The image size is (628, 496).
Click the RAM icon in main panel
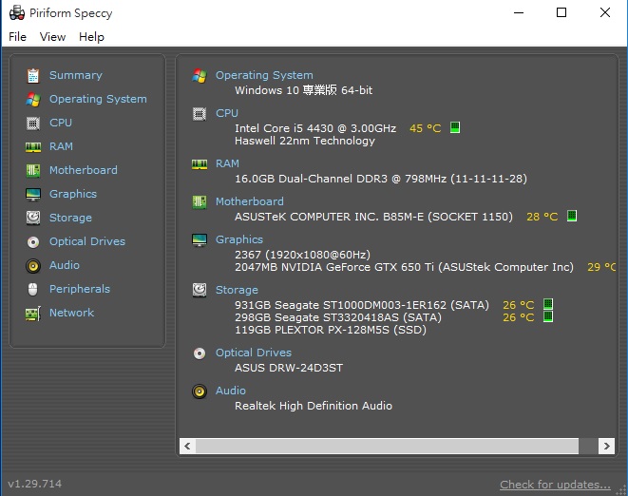point(200,163)
